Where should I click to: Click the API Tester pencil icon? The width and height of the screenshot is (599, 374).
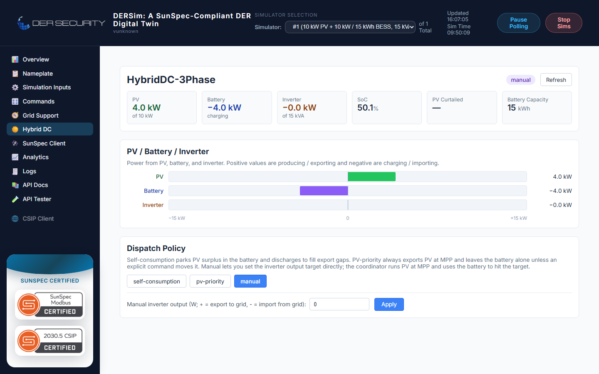click(15, 199)
